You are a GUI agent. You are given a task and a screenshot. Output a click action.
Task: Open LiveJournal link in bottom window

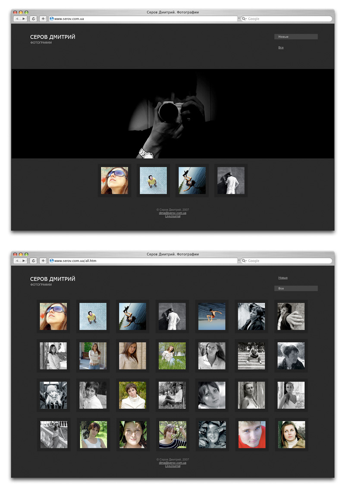(x=172, y=466)
